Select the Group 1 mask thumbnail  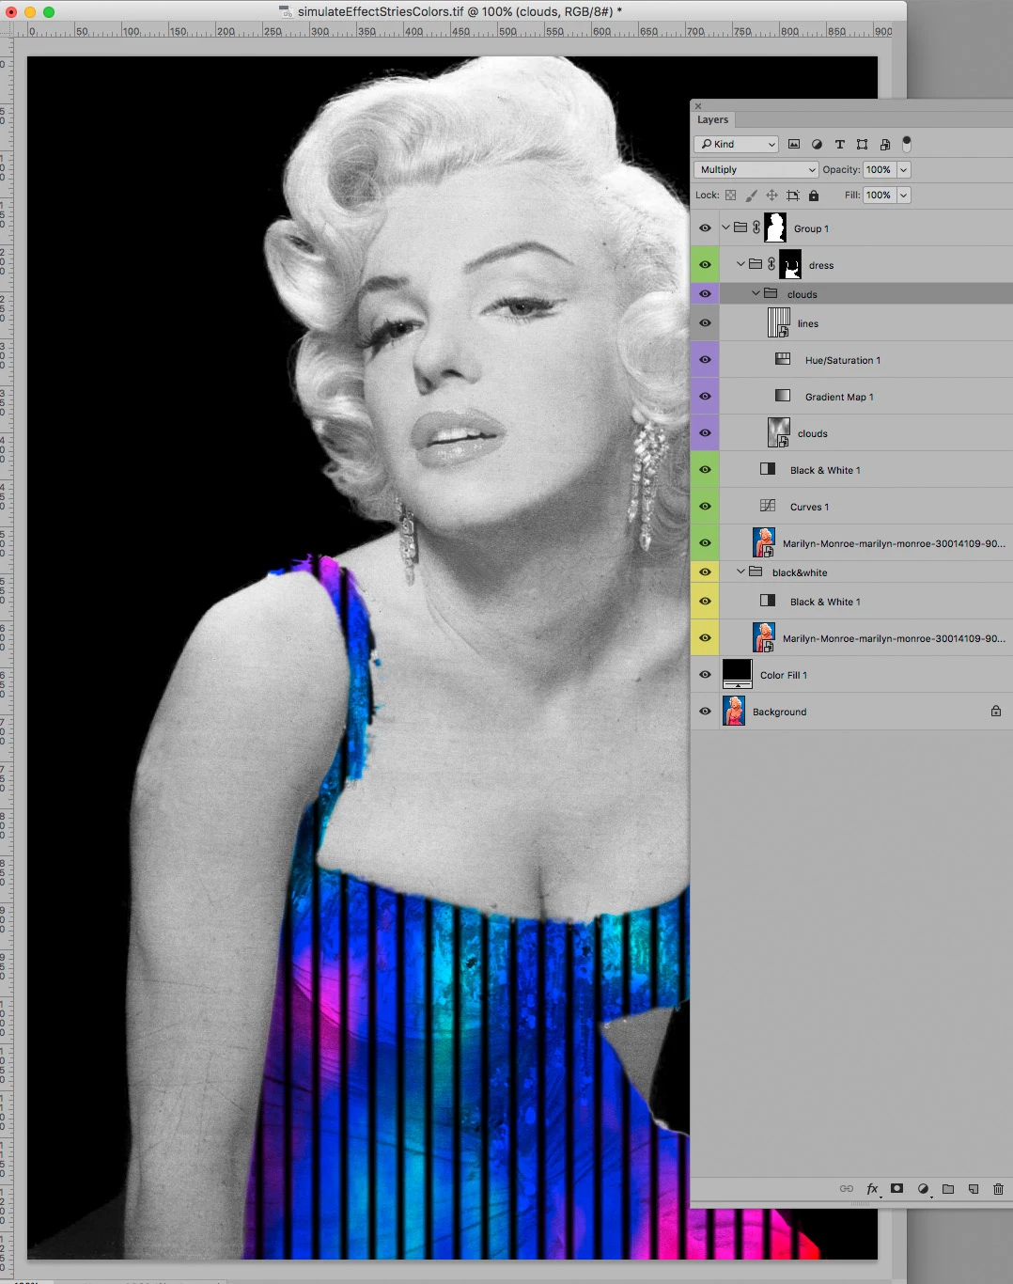pyautogui.click(x=775, y=227)
